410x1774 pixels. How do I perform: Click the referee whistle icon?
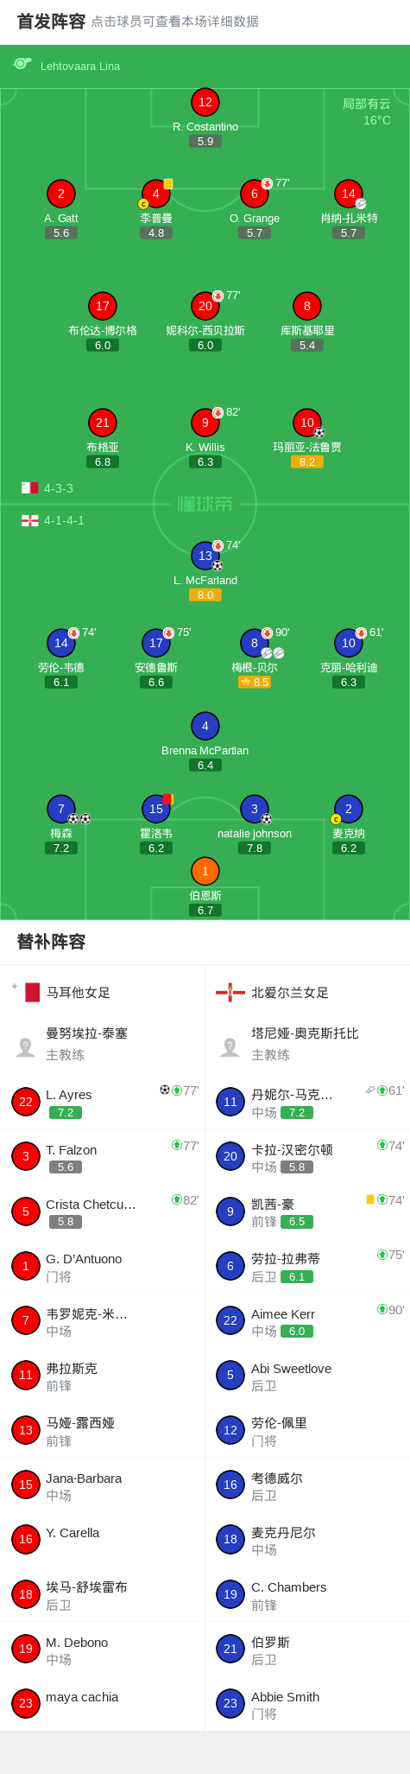click(22, 64)
